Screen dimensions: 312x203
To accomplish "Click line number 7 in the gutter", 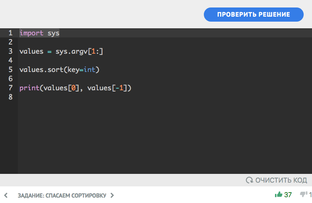I will pyautogui.click(x=10, y=88).
